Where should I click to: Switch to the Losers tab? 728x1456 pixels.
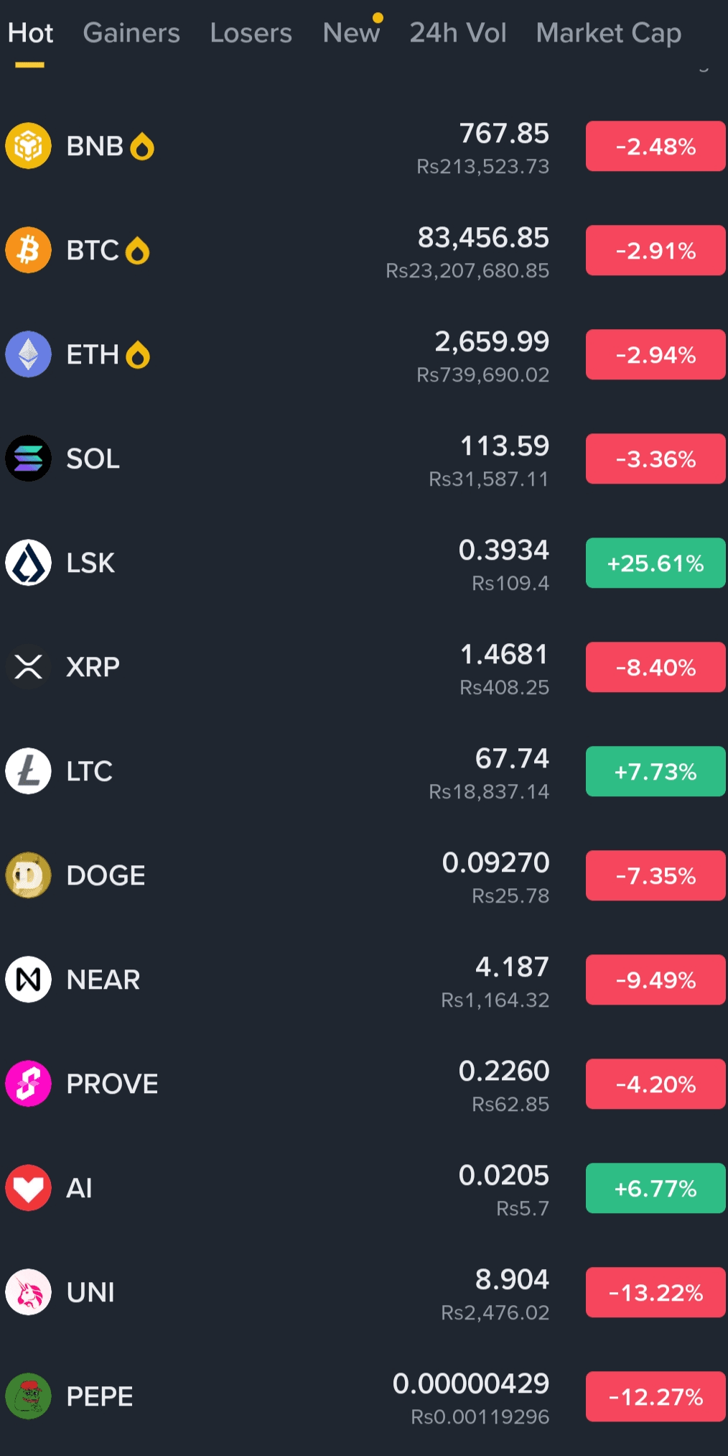251,33
